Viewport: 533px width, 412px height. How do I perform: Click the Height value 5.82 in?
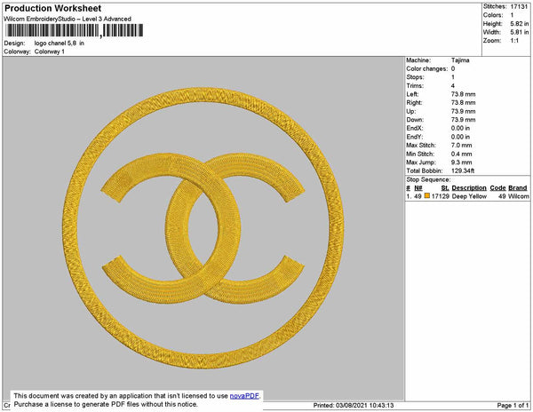coord(520,23)
